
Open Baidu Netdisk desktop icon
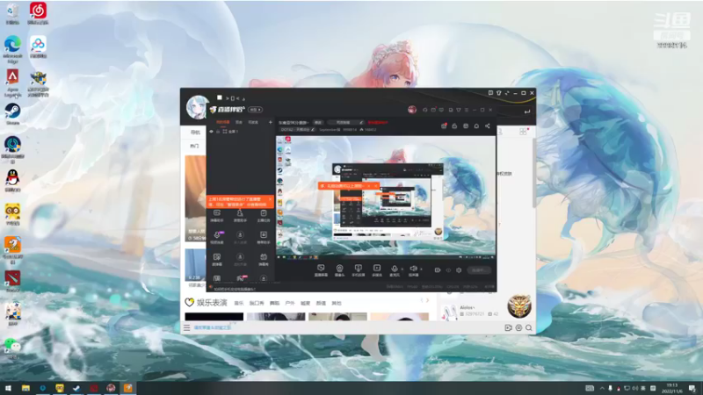pos(38,47)
